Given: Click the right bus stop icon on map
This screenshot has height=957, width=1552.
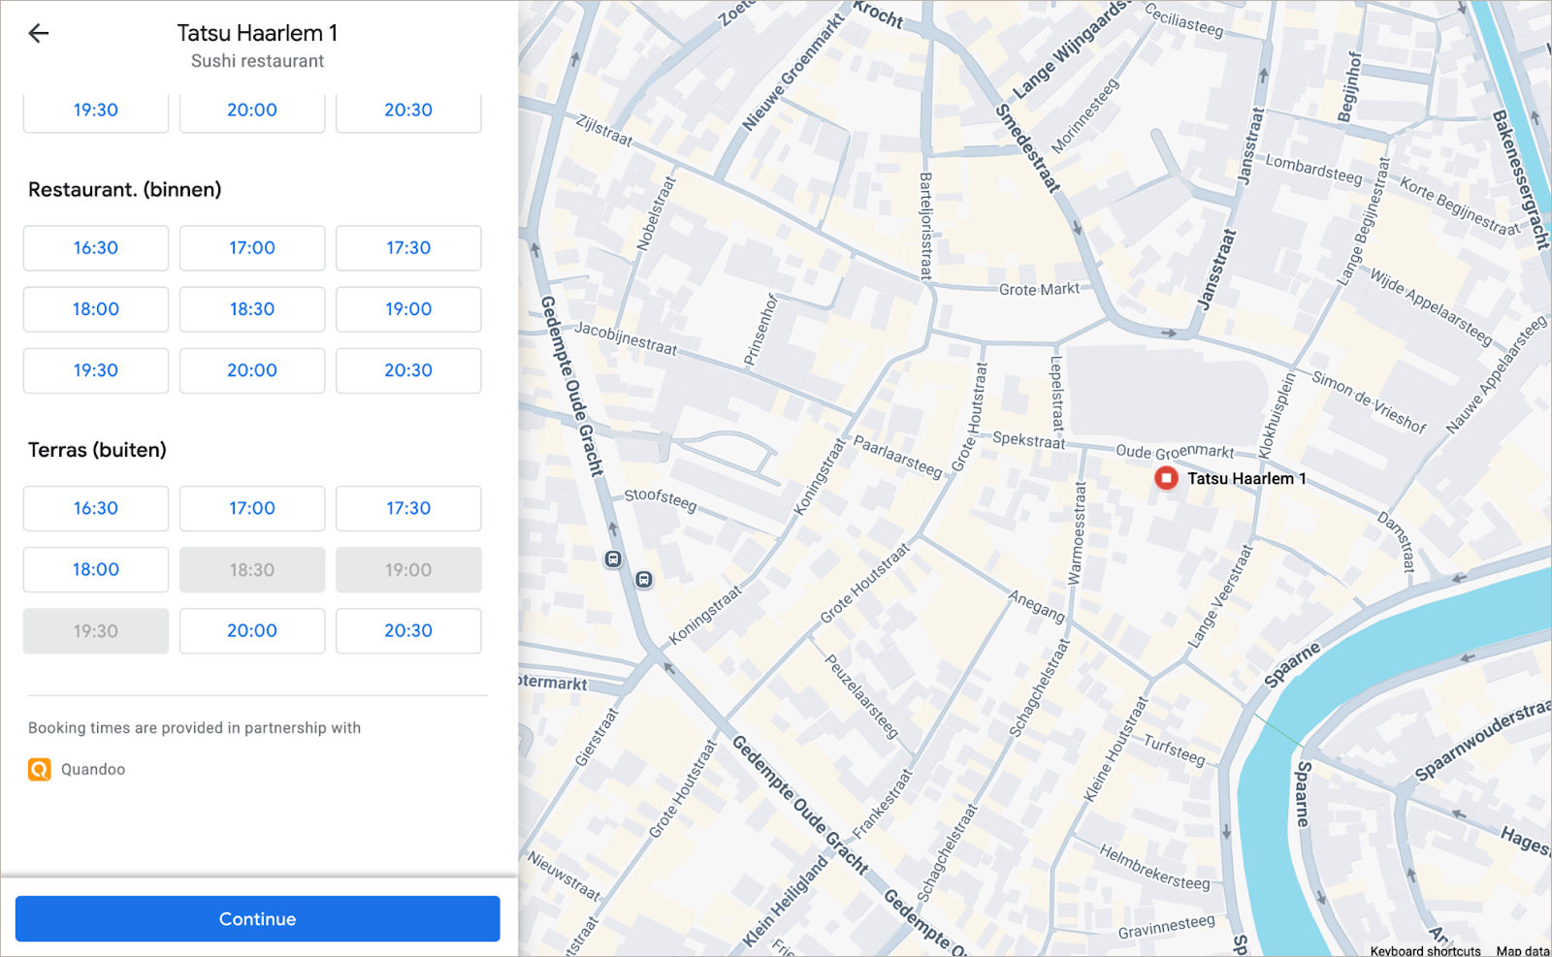Looking at the screenshot, I should pyautogui.click(x=643, y=580).
